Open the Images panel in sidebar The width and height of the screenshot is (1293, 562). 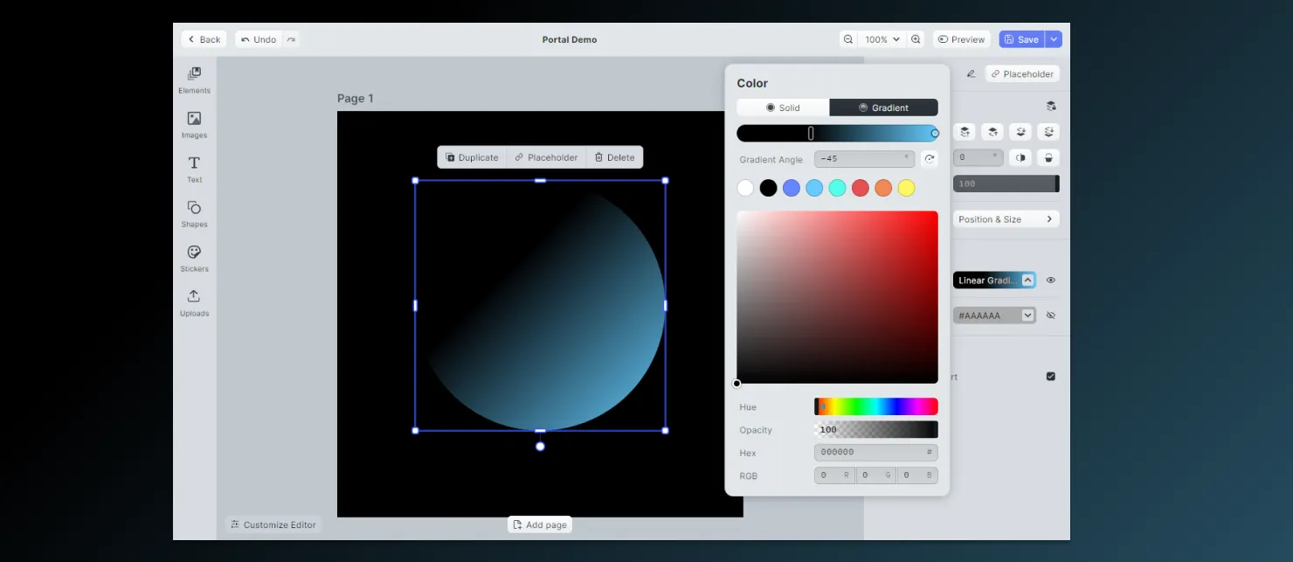pyautogui.click(x=194, y=124)
